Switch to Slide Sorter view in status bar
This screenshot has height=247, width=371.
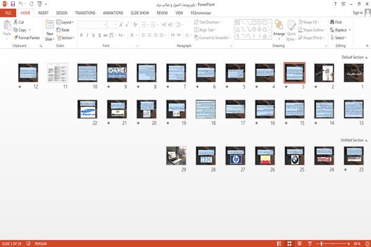coord(289,243)
